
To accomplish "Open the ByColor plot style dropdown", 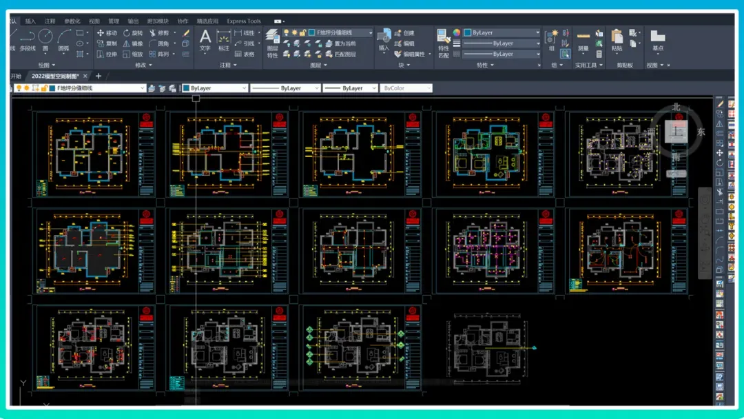I will coord(406,88).
